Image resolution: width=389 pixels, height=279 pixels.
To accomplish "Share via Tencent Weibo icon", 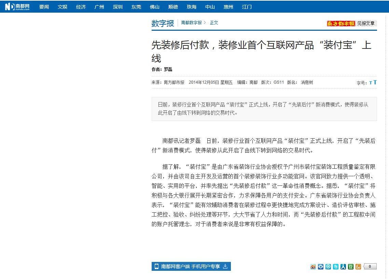I will 328,267.
